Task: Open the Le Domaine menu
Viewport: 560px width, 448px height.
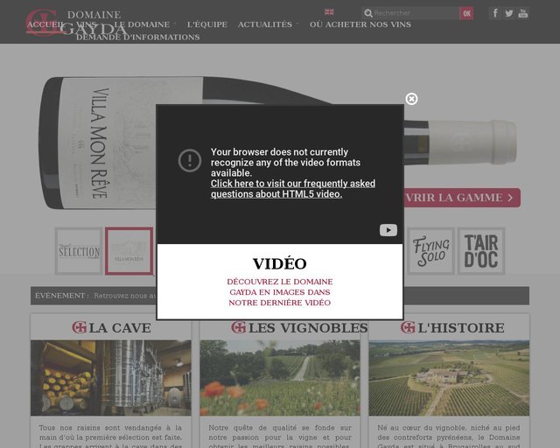Action: click(142, 24)
